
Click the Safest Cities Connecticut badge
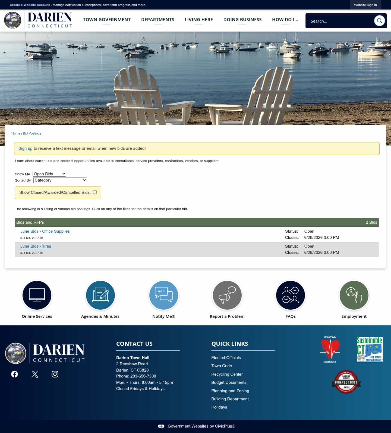[x=346, y=382]
